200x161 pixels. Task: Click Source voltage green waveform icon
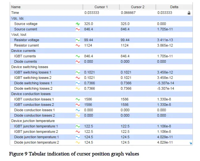pos(78,24)
